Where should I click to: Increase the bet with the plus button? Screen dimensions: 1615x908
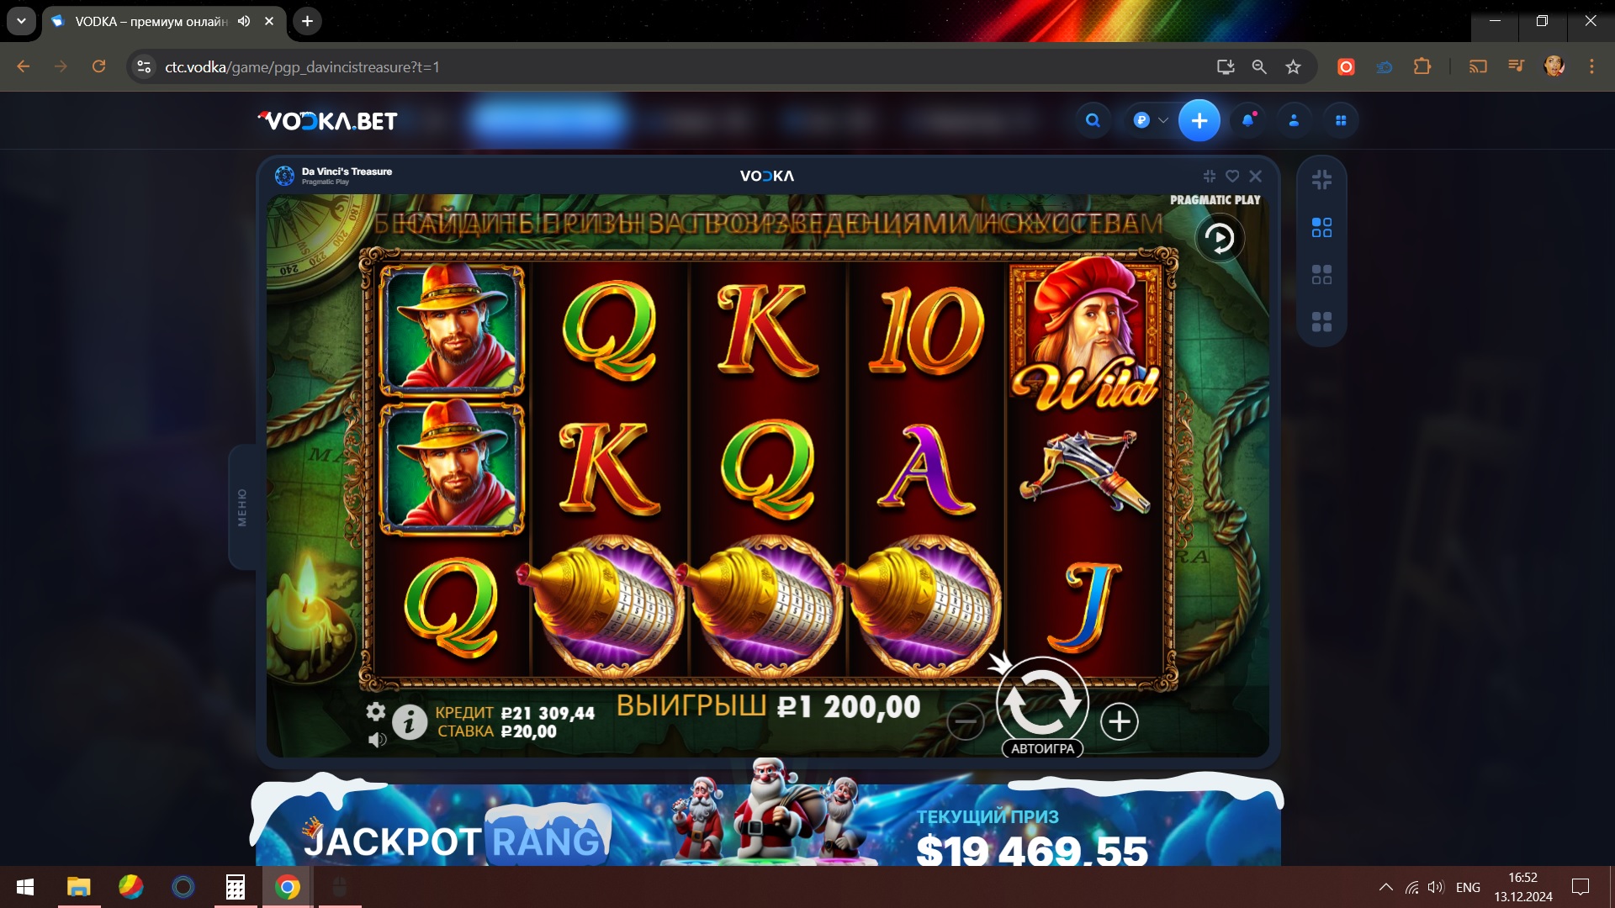(1119, 721)
